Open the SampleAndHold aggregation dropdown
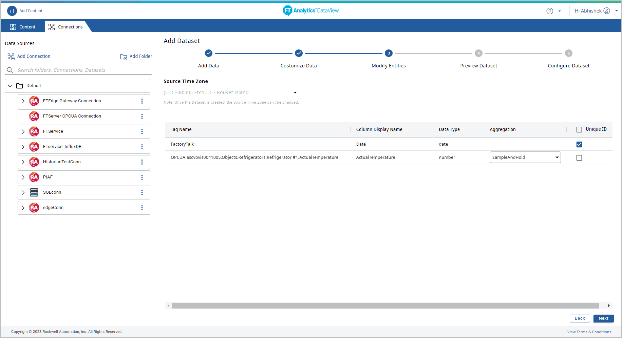The height and width of the screenshot is (338, 622). coord(525,157)
